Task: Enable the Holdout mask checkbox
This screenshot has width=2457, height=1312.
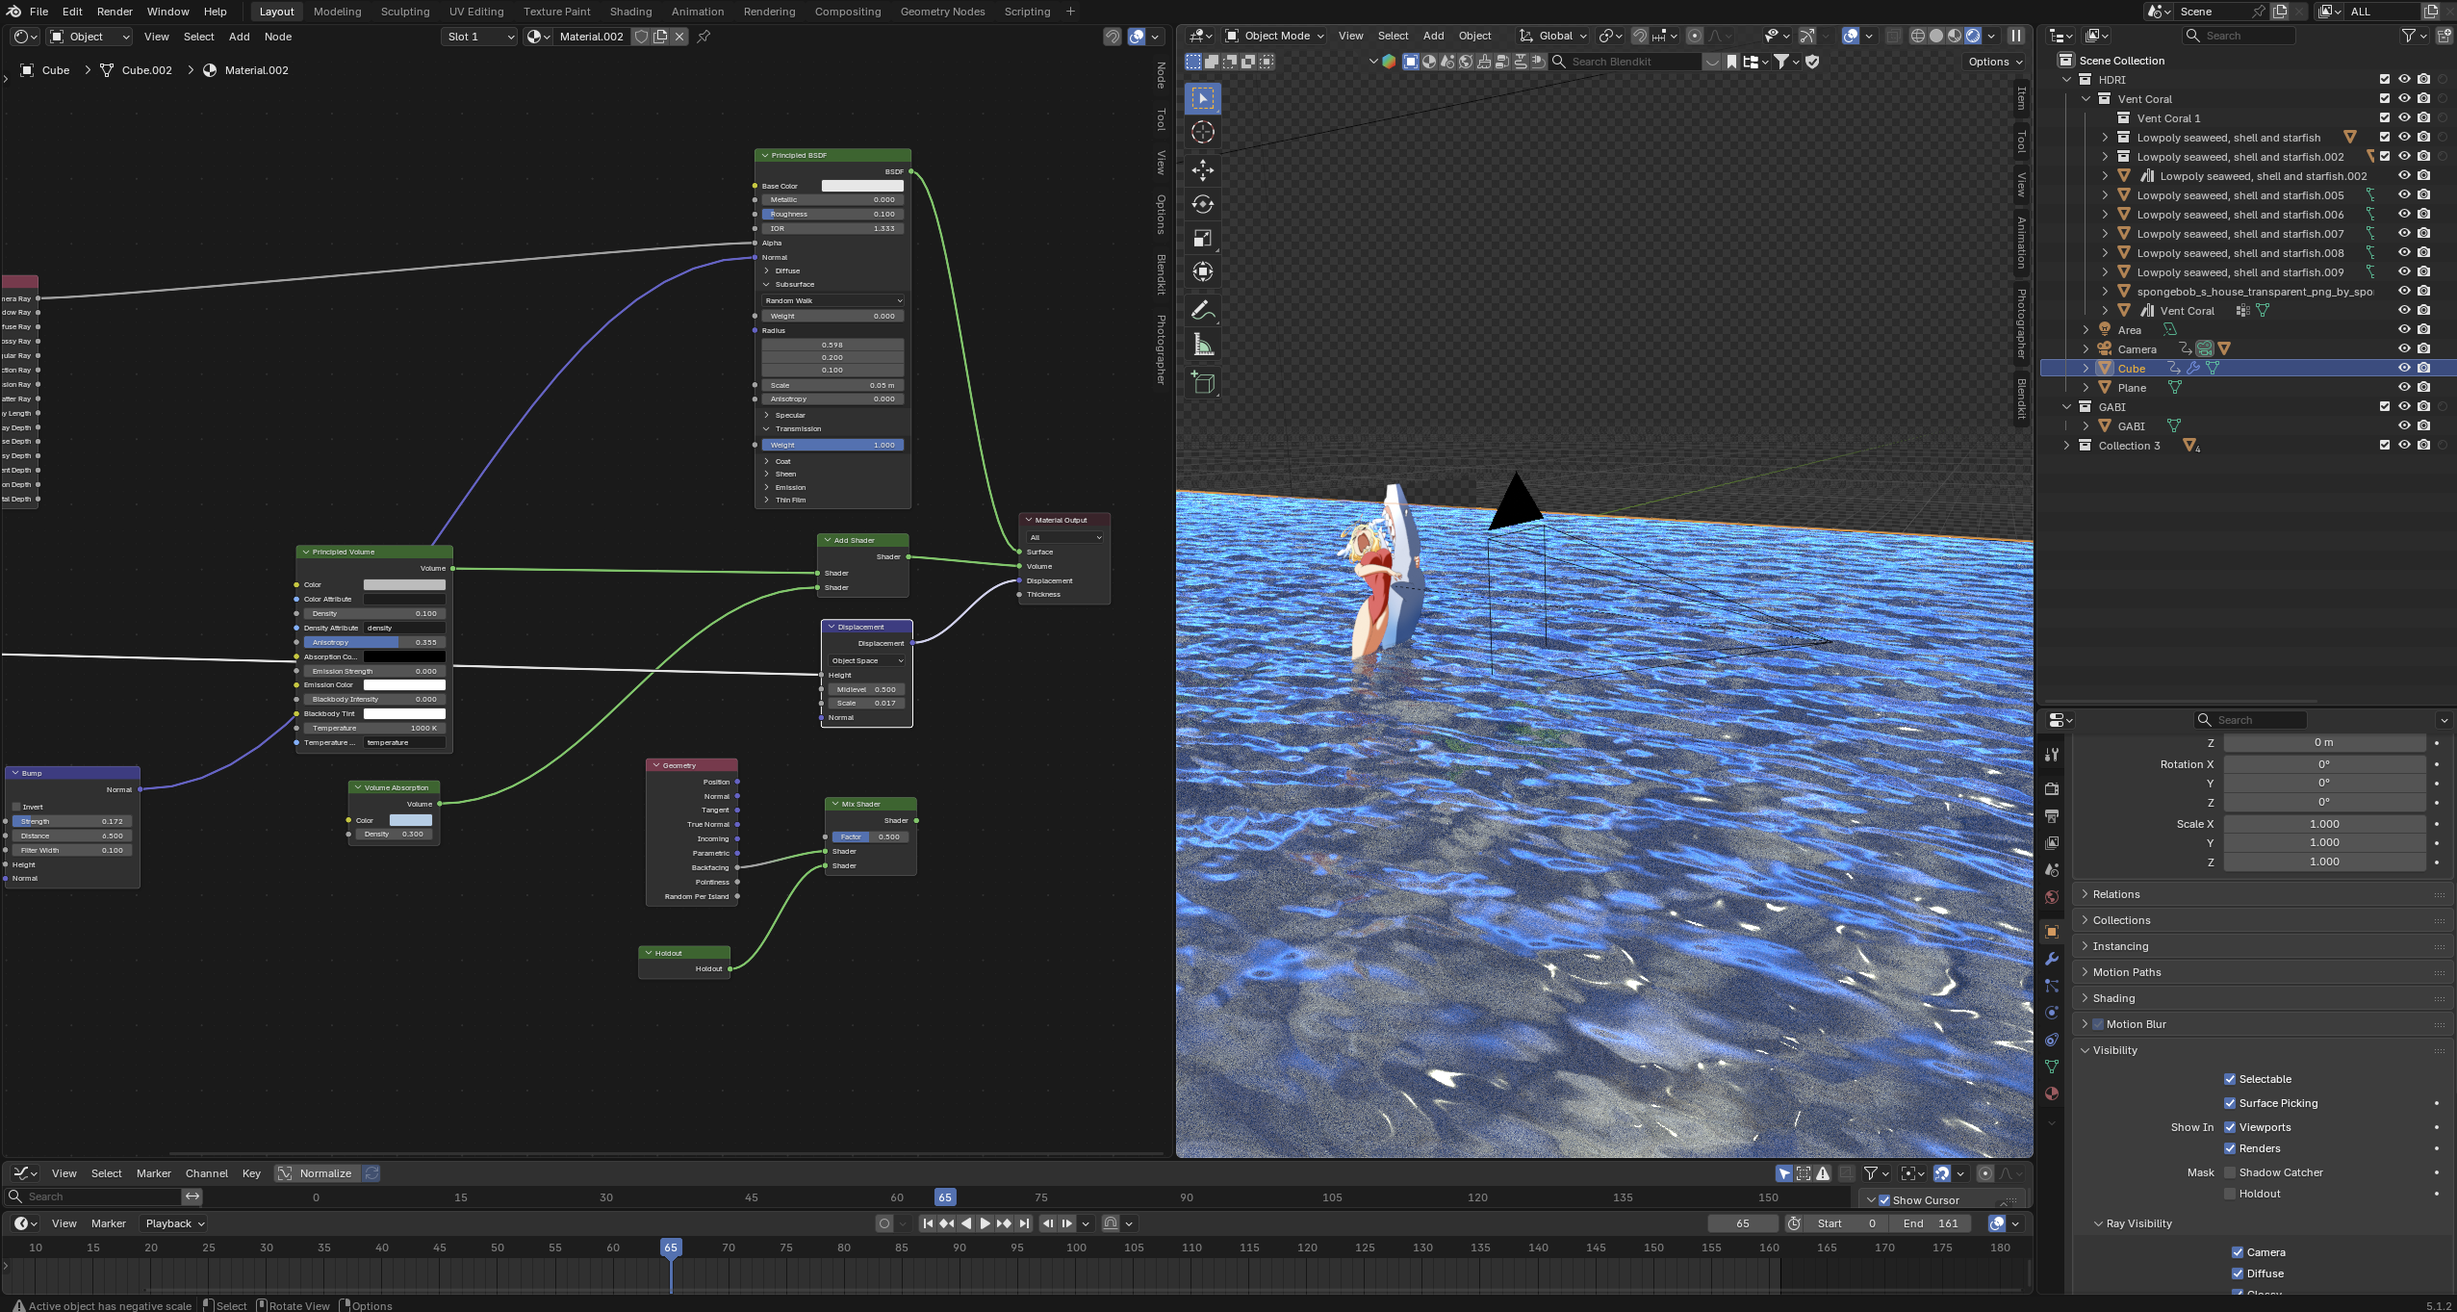Action: [x=2230, y=1194]
